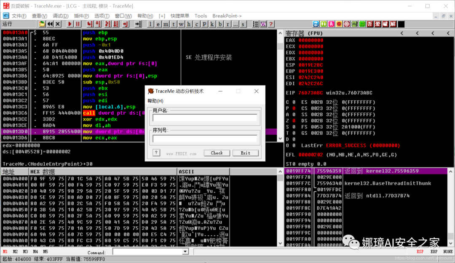Show CPU window with 'c' button
455x263 pixels.
pyautogui.click(x=197, y=24)
